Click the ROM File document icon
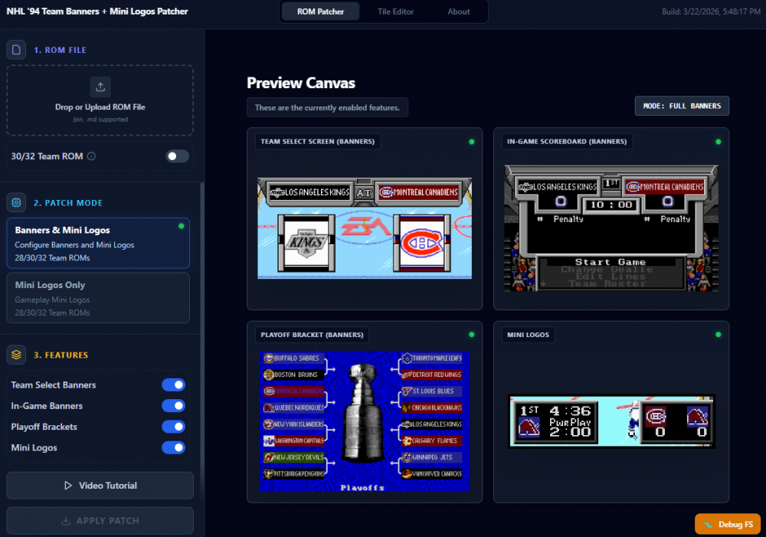766x537 pixels. tap(17, 50)
